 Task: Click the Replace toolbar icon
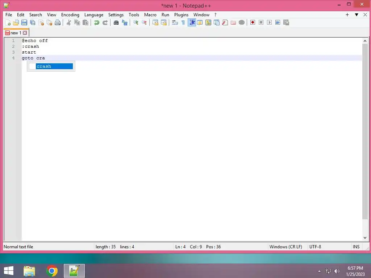pos(125,23)
